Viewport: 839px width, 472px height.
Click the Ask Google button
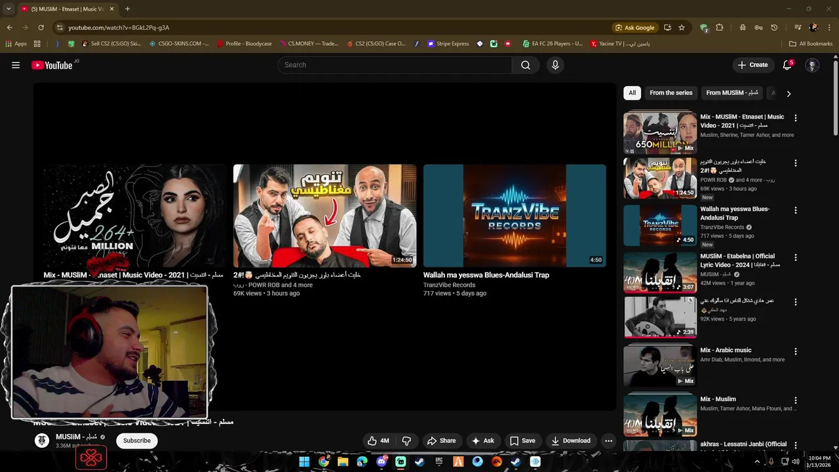pyautogui.click(x=634, y=28)
